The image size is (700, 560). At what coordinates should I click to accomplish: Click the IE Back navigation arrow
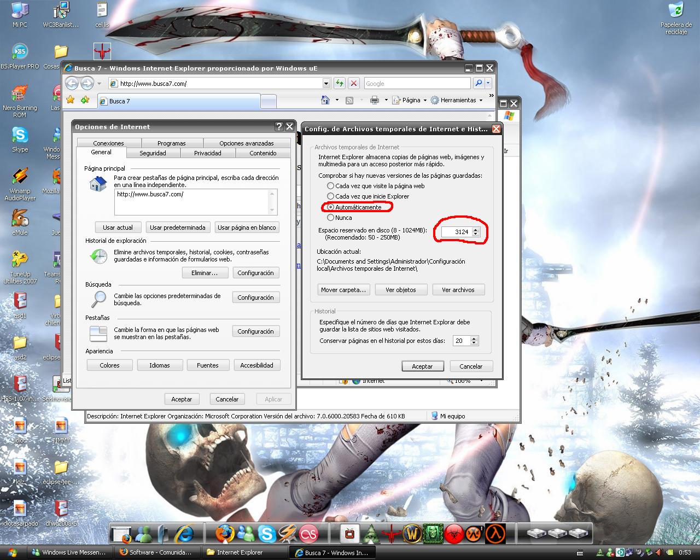pos(72,84)
